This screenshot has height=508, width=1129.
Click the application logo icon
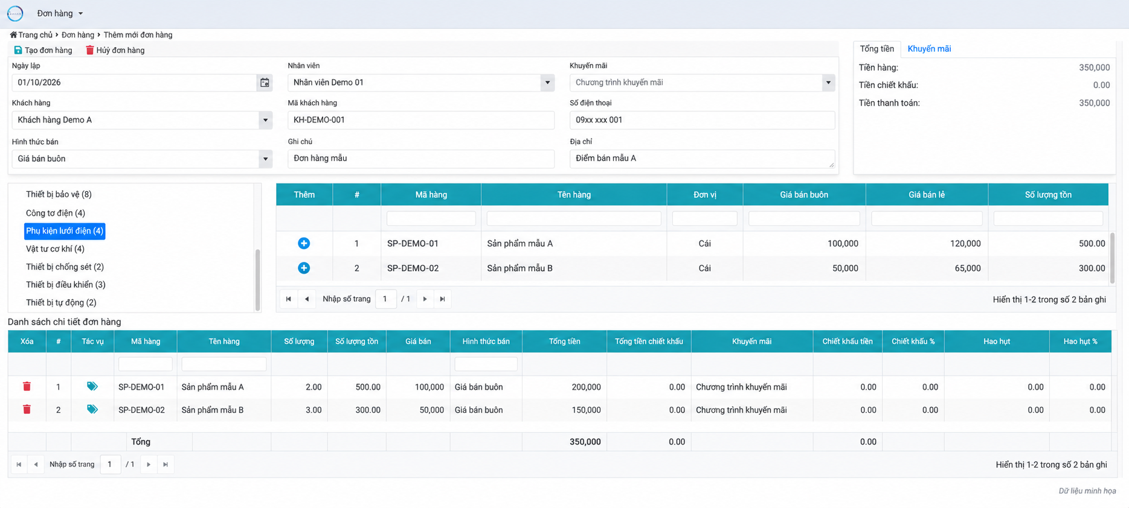coord(15,13)
